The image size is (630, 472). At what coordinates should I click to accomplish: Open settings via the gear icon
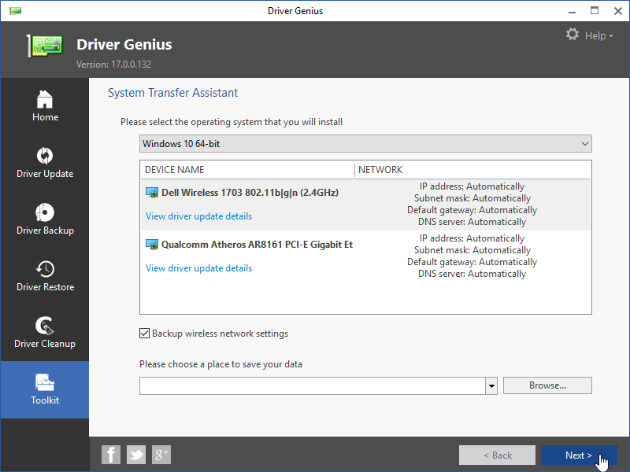pos(573,35)
